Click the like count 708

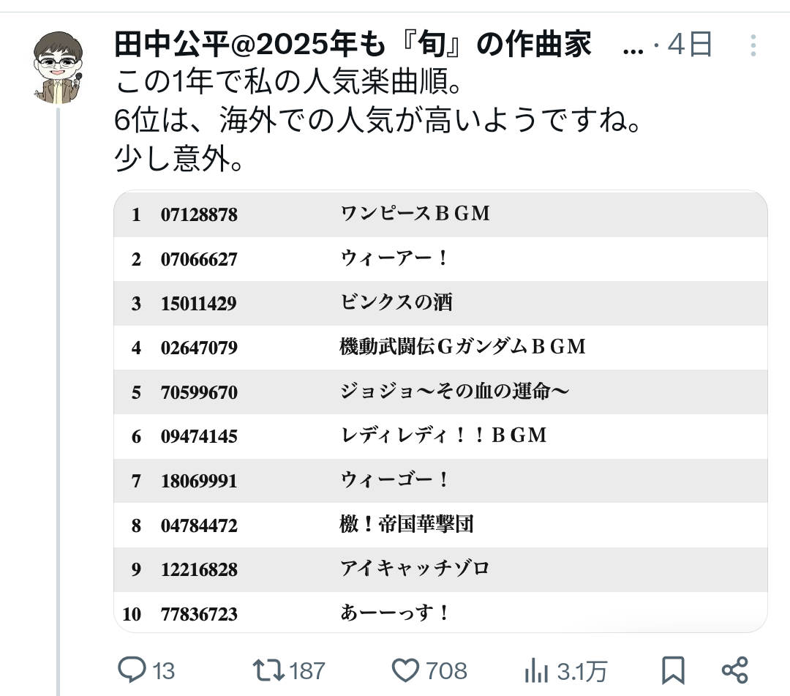[446, 671]
